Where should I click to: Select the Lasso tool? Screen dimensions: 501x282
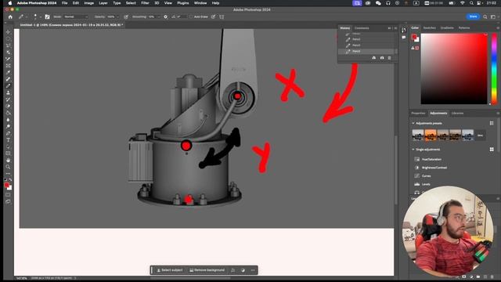(x=8, y=45)
